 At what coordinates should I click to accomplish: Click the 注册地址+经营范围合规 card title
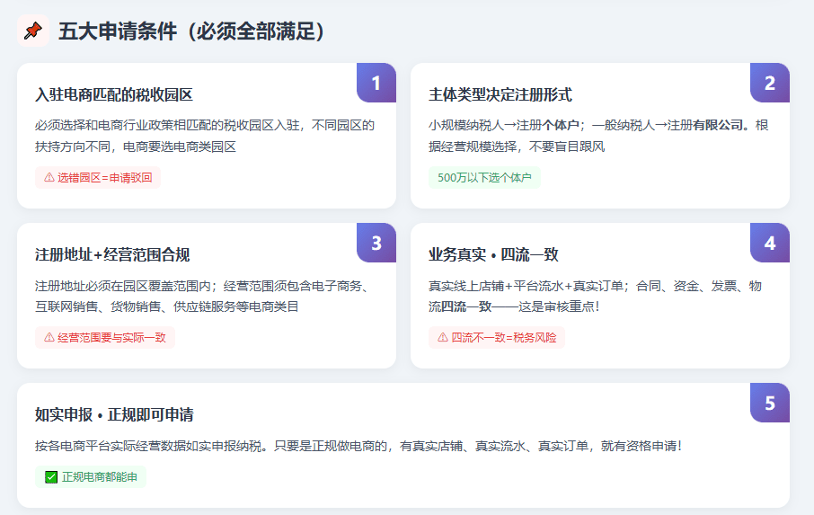(x=112, y=255)
